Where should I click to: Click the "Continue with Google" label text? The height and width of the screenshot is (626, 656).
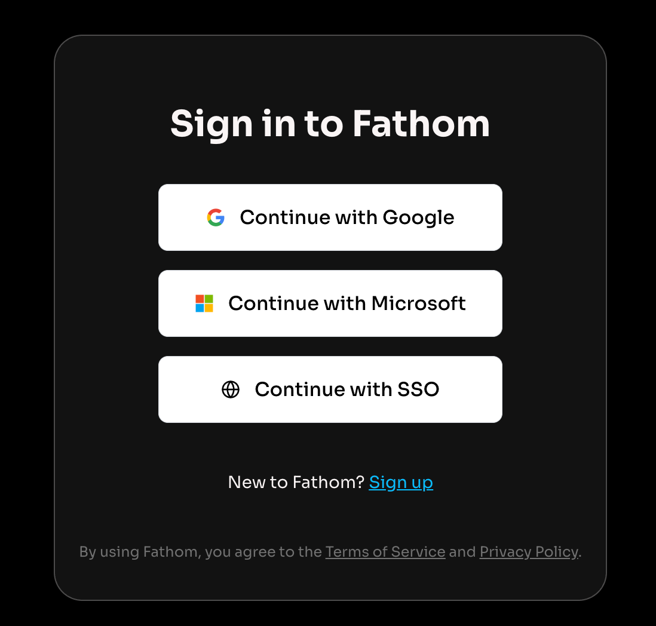(x=347, y=217)
